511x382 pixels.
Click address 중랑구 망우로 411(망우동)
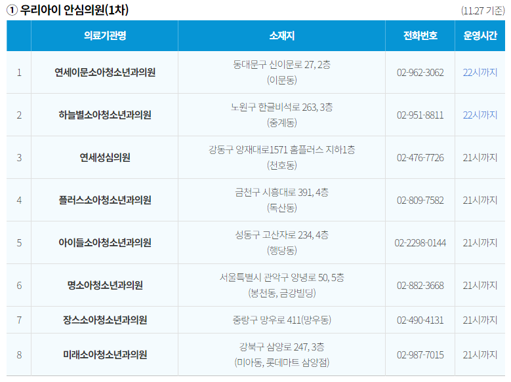[x=281, y=320]
